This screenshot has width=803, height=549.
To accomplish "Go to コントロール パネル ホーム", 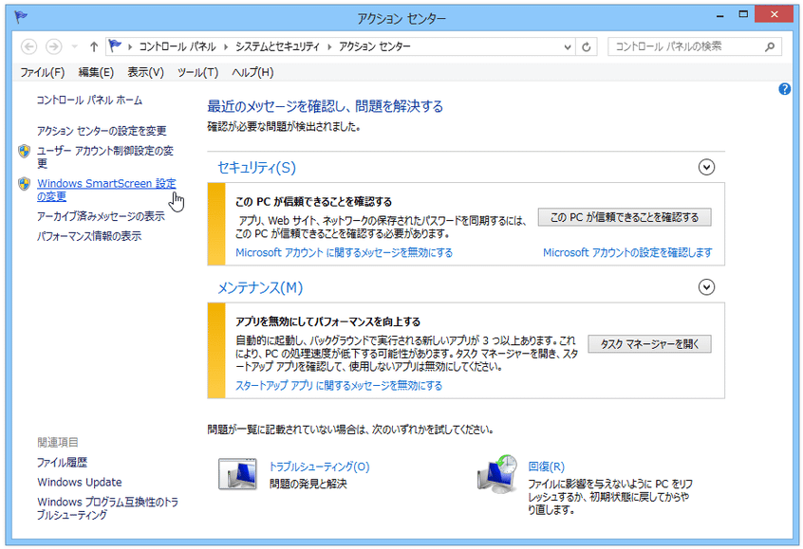I will (89, 101).
